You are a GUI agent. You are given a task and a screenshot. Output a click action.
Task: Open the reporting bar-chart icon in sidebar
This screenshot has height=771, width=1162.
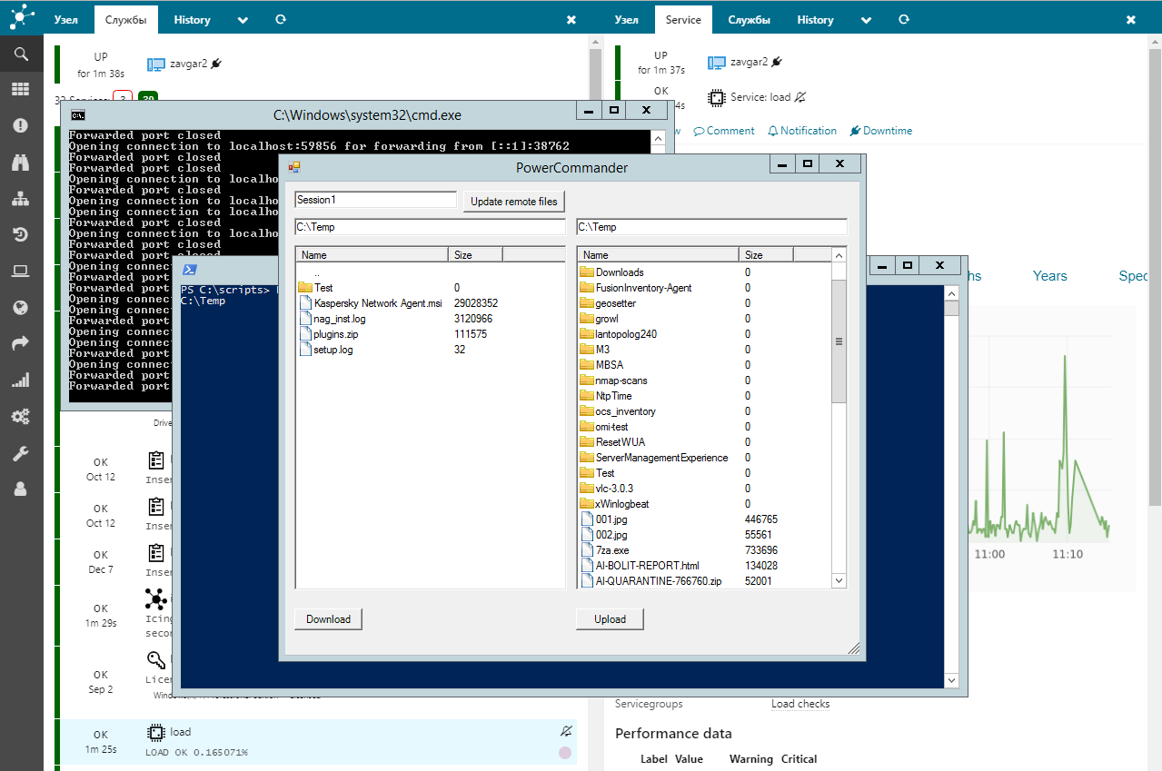20,380
